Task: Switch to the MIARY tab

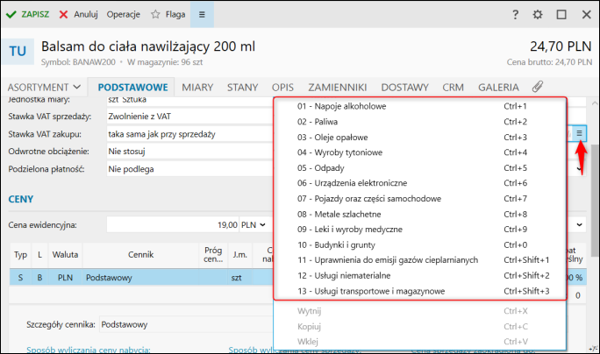Action: (x=197, y=87)
